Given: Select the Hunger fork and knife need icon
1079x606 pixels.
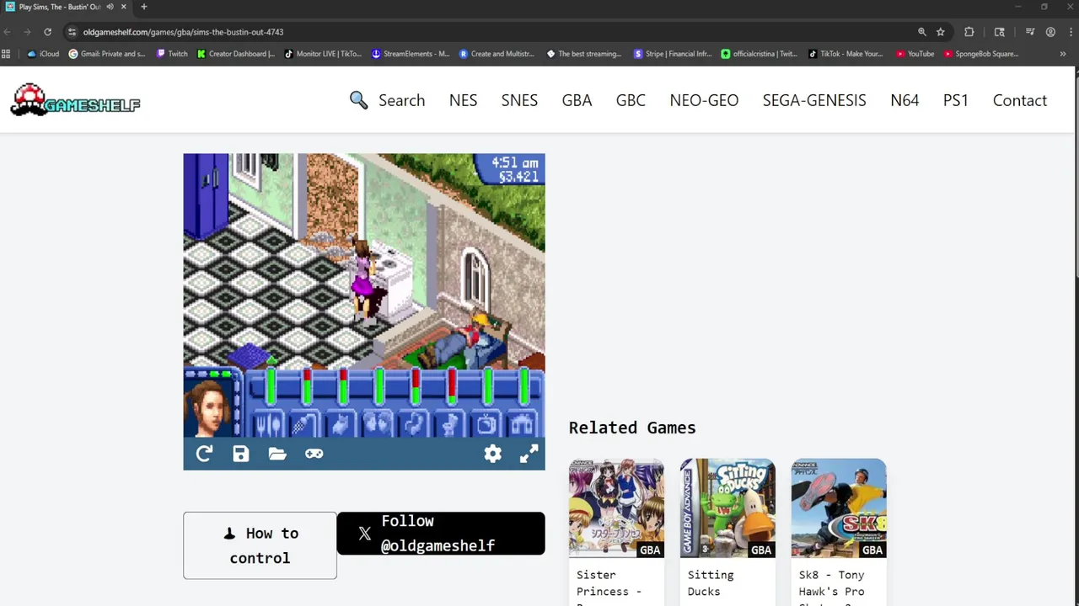Looking at the screenshot, I should tap(268, 424).
